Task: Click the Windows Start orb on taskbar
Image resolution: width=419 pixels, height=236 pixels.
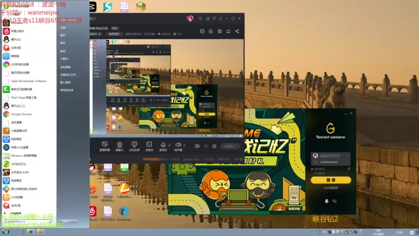Action: point(5,232)
